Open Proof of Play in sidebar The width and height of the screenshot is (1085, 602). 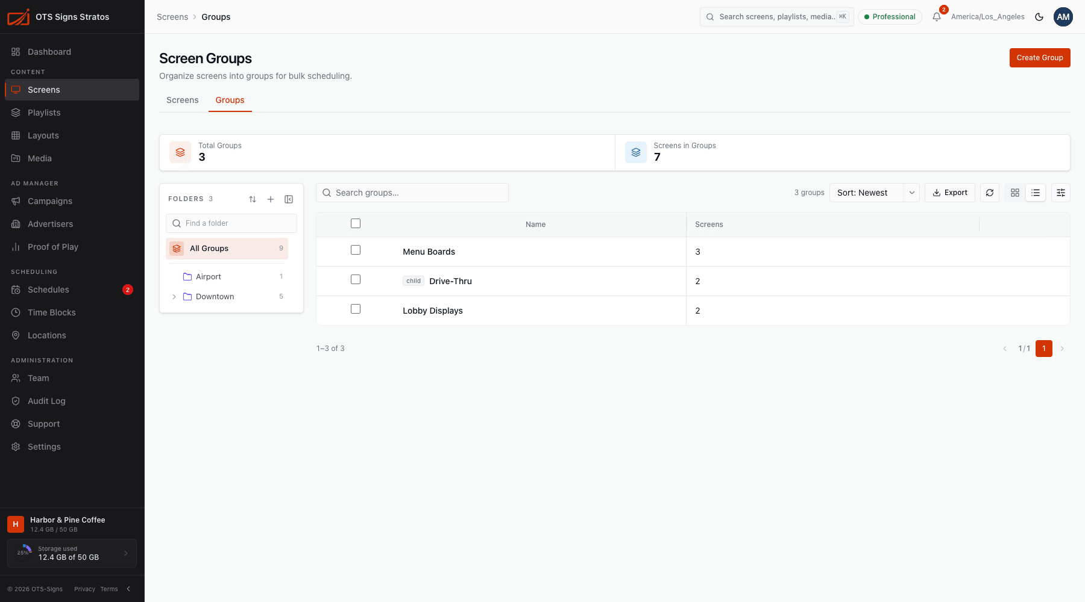click(72, 247)
